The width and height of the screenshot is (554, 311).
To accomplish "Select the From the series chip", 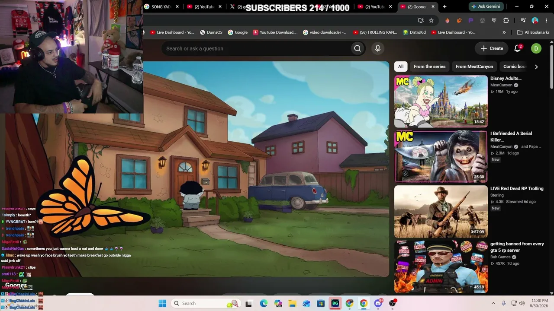I will 429,67.
